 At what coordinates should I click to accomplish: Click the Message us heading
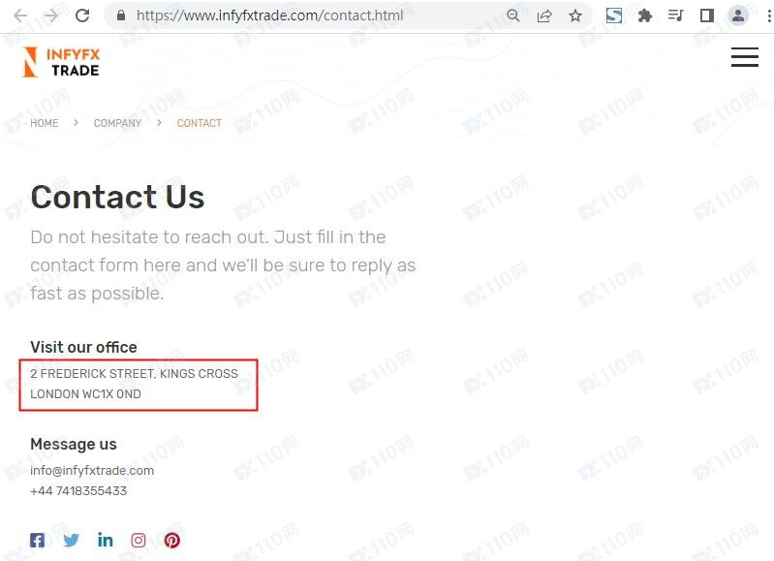74,444
